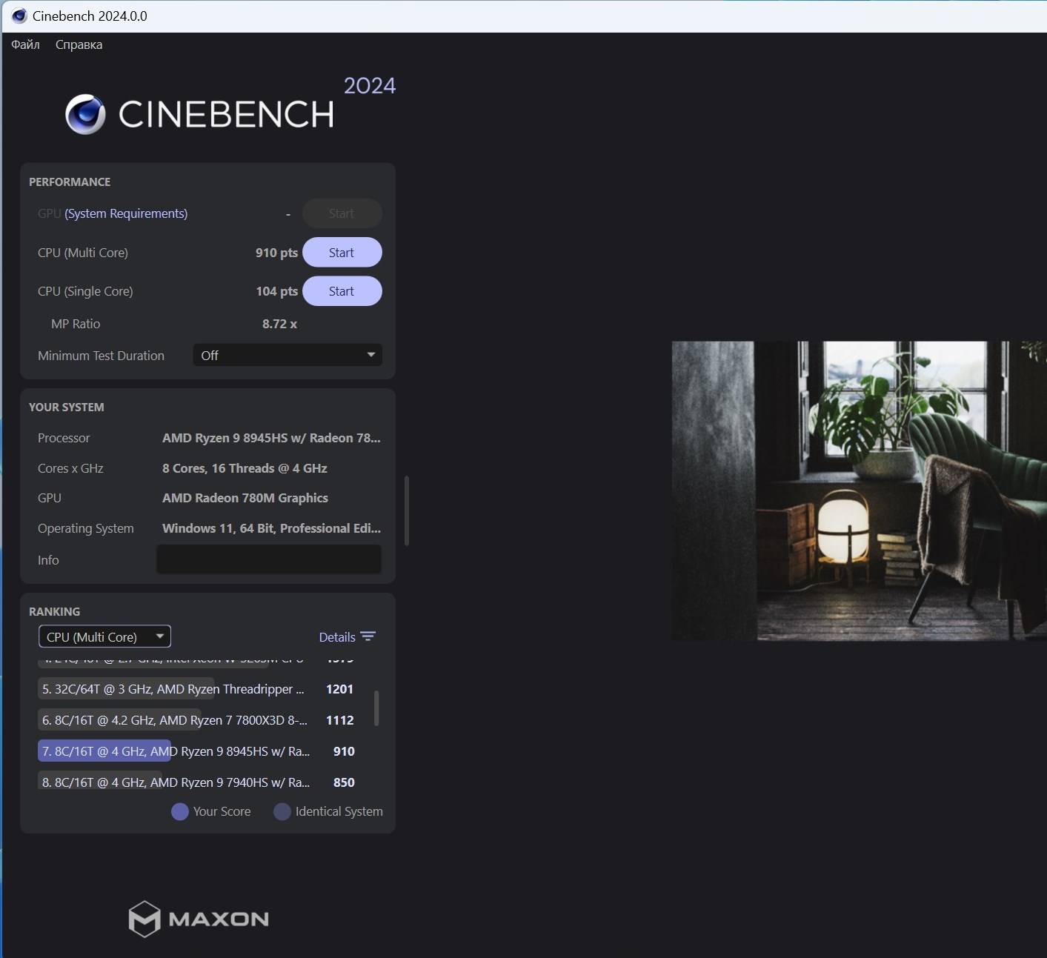This screenshot has height=958, width=1047.
Task: Click the ranking list scrollbar
Action: pos(376,708)
